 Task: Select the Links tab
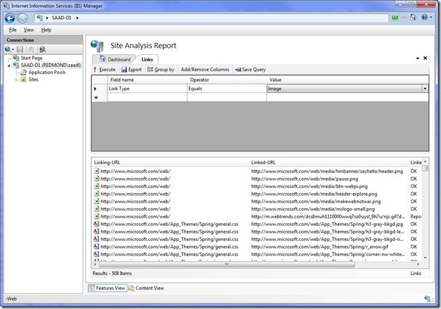tap(147, 60)
